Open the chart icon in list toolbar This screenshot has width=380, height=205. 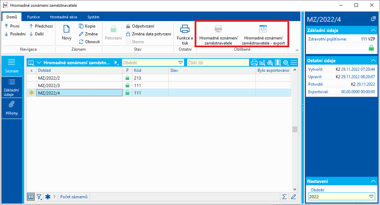point(262,63)
